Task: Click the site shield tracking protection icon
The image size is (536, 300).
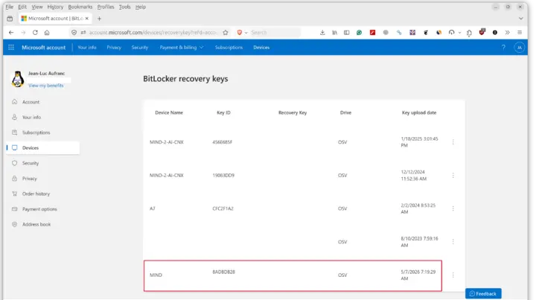Action: (74, 33)
